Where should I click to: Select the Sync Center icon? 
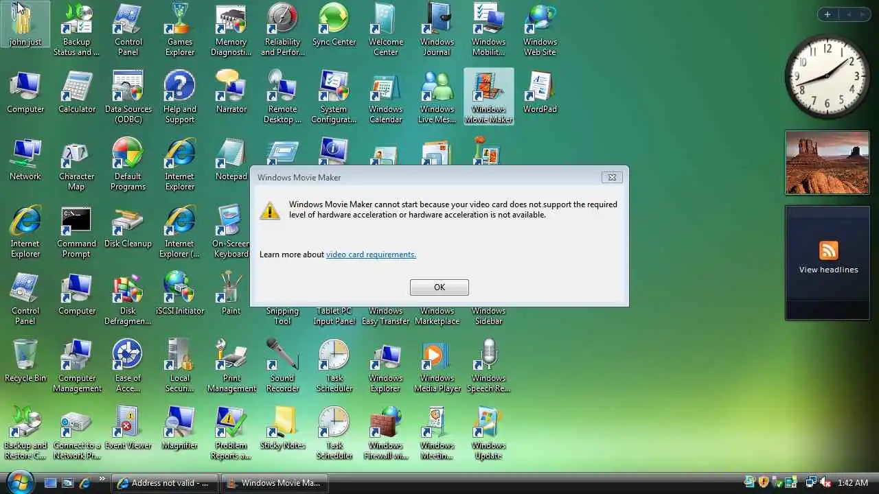point(334,25)
